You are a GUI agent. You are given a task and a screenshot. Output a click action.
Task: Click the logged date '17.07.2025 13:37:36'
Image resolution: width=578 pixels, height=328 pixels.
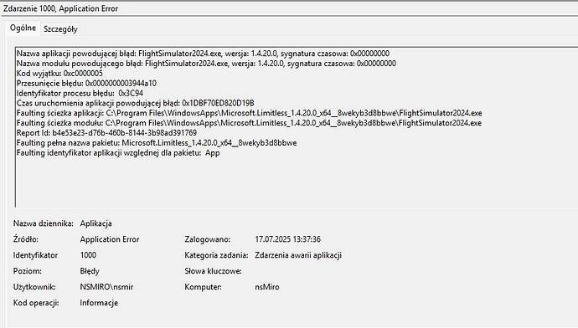(x=287, y=239)
